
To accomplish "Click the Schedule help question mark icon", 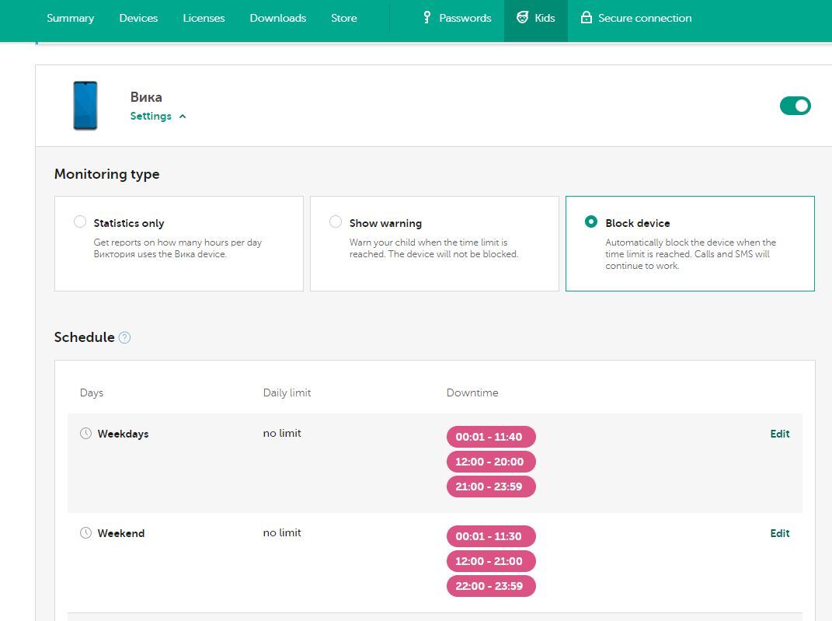I will [124, 337].
